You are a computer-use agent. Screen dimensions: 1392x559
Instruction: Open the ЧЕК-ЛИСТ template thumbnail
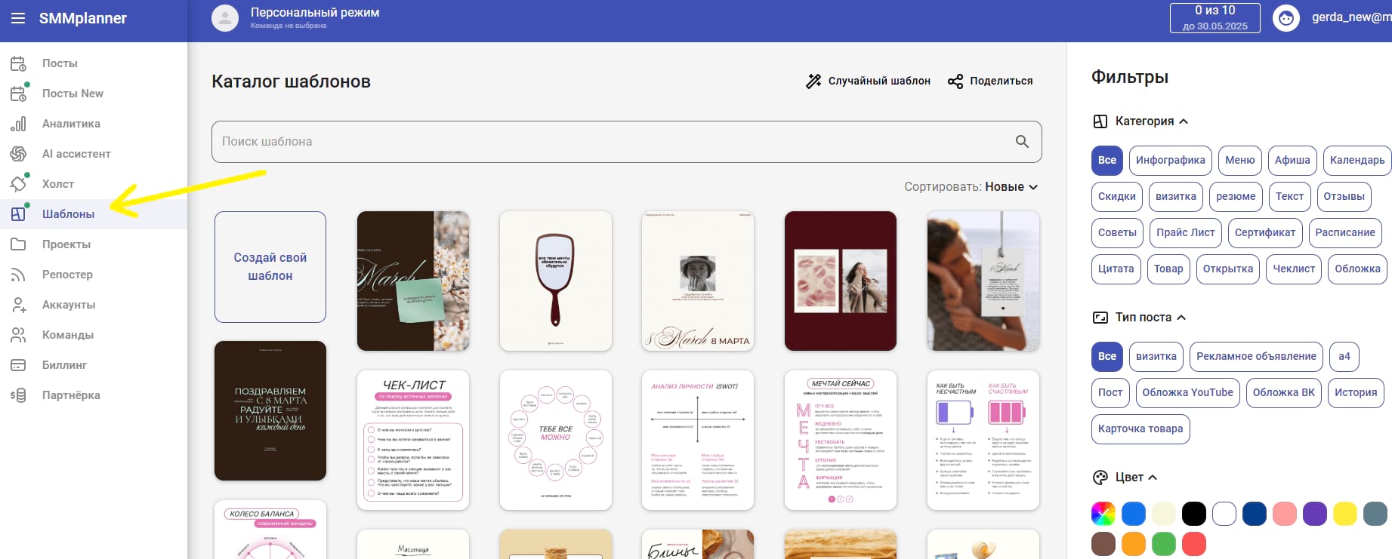413,441
